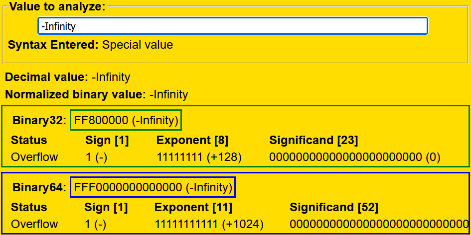Viewport: 471px width, 235px height.
Task: Click the Binary32 hex value FF800000
Action: (126, 120)
